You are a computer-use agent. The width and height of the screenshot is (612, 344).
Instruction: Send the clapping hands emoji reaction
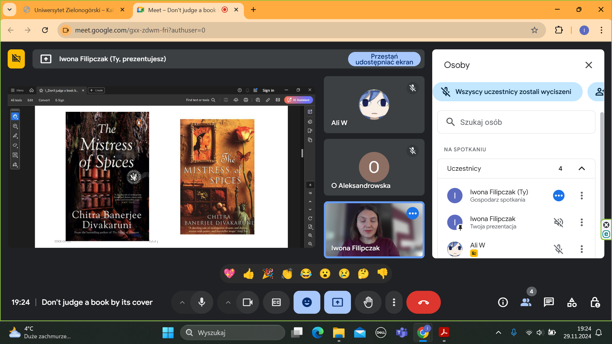(287, 274)
